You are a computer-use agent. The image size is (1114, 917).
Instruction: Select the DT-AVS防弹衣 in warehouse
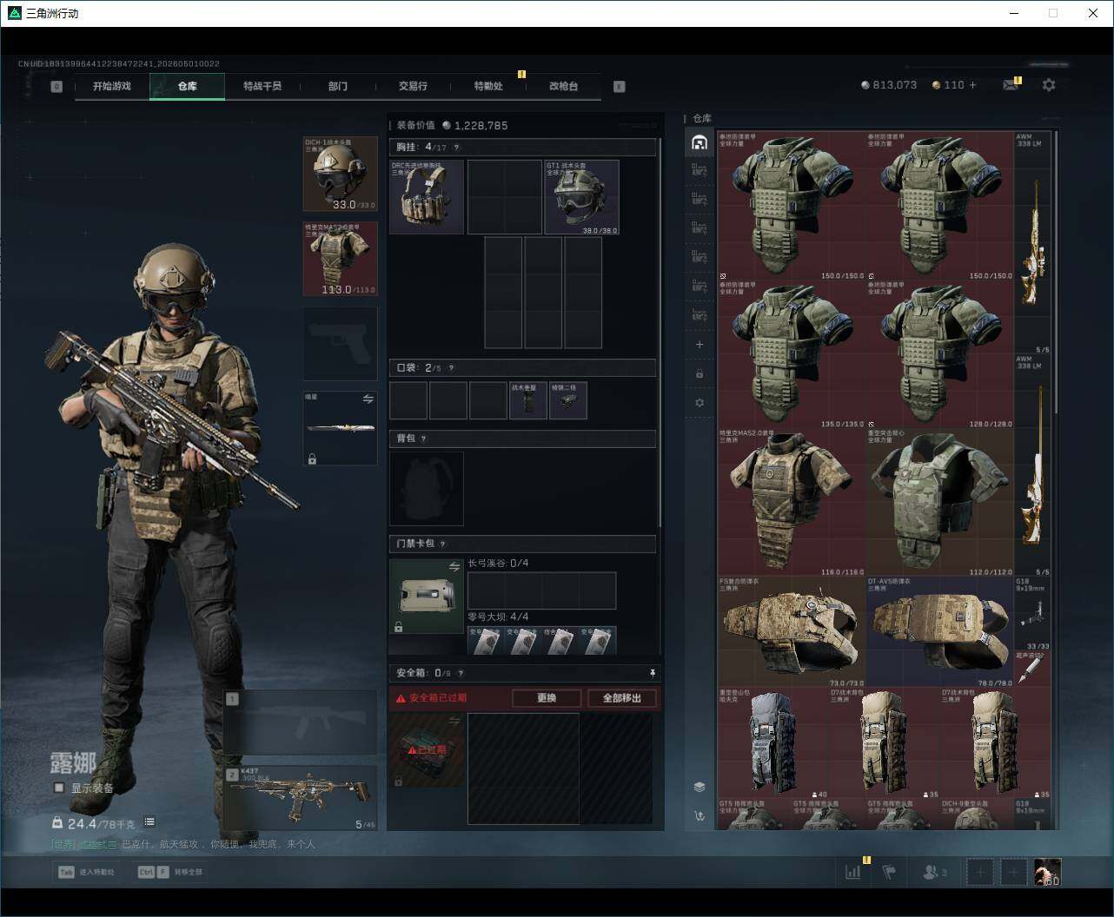tap(940, 632)
